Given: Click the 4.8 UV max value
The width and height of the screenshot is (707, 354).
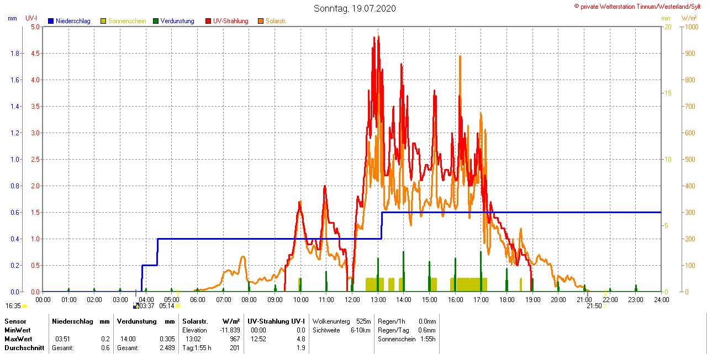Looking at the screenshot, I should 300,339.
